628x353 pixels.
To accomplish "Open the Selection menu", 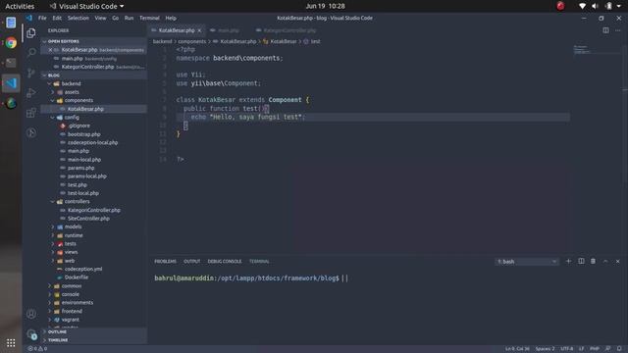I will [78, 18].
